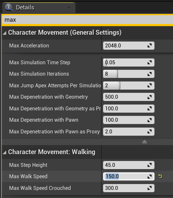Screen dimensions: 173x198
Task: Click Max Depenetration with Pawn as Proxy field
Action: click(129, 131)
